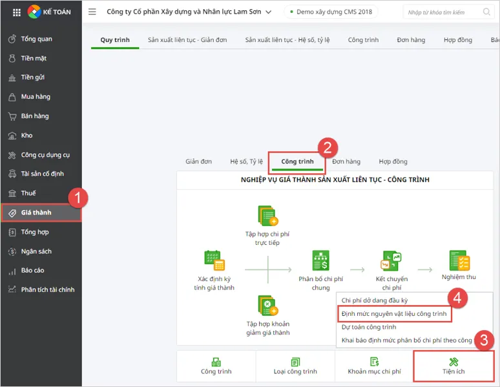Expand the company name dropdown
This screenshot has width=500, height=387.
point(269,12)
